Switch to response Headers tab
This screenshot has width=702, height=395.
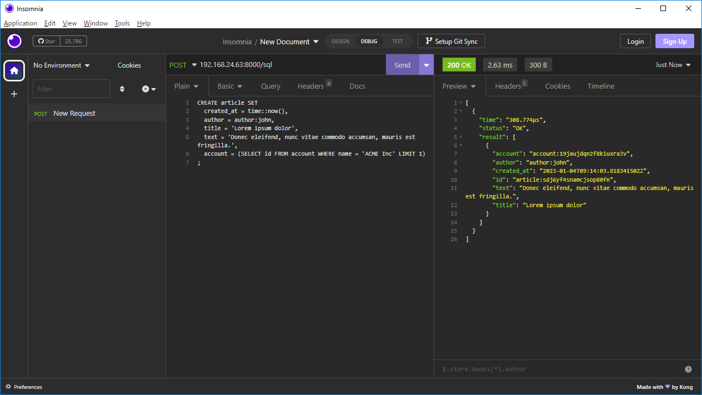[511, 86]
